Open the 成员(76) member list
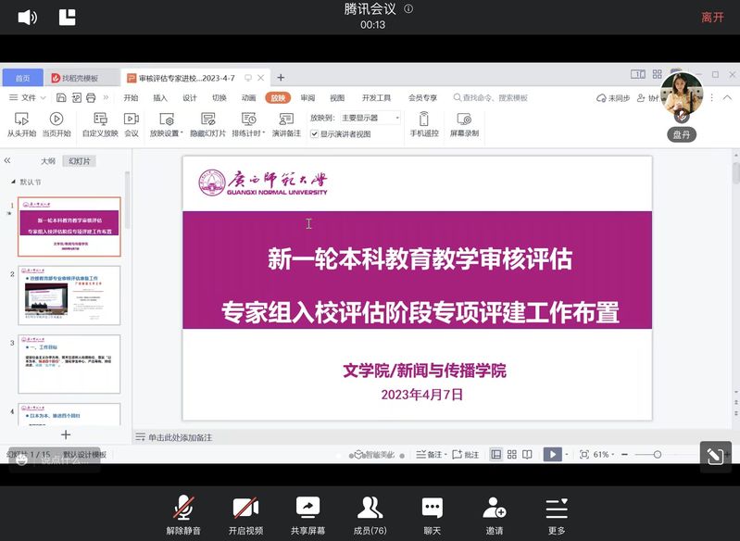This screenshot has width=740, height=541. pos(370,515)
